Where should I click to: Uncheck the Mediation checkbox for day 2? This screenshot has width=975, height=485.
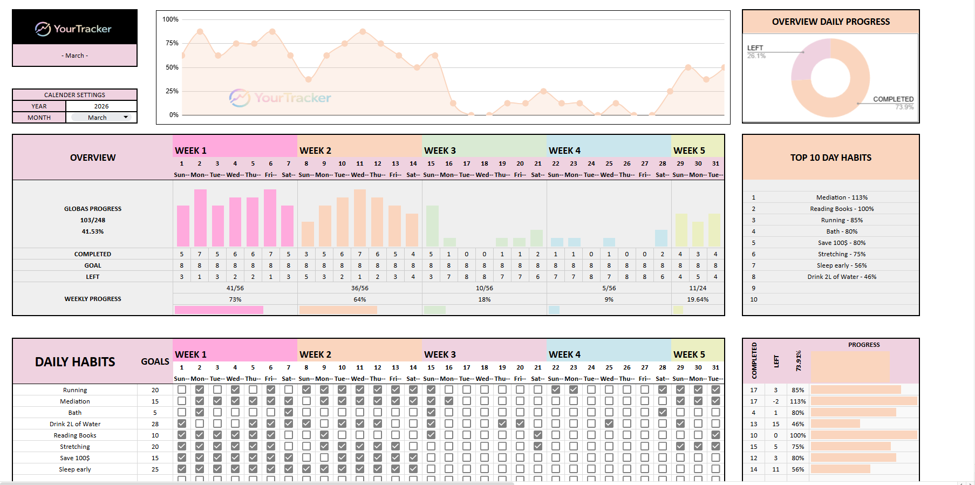tap(200, 401)
